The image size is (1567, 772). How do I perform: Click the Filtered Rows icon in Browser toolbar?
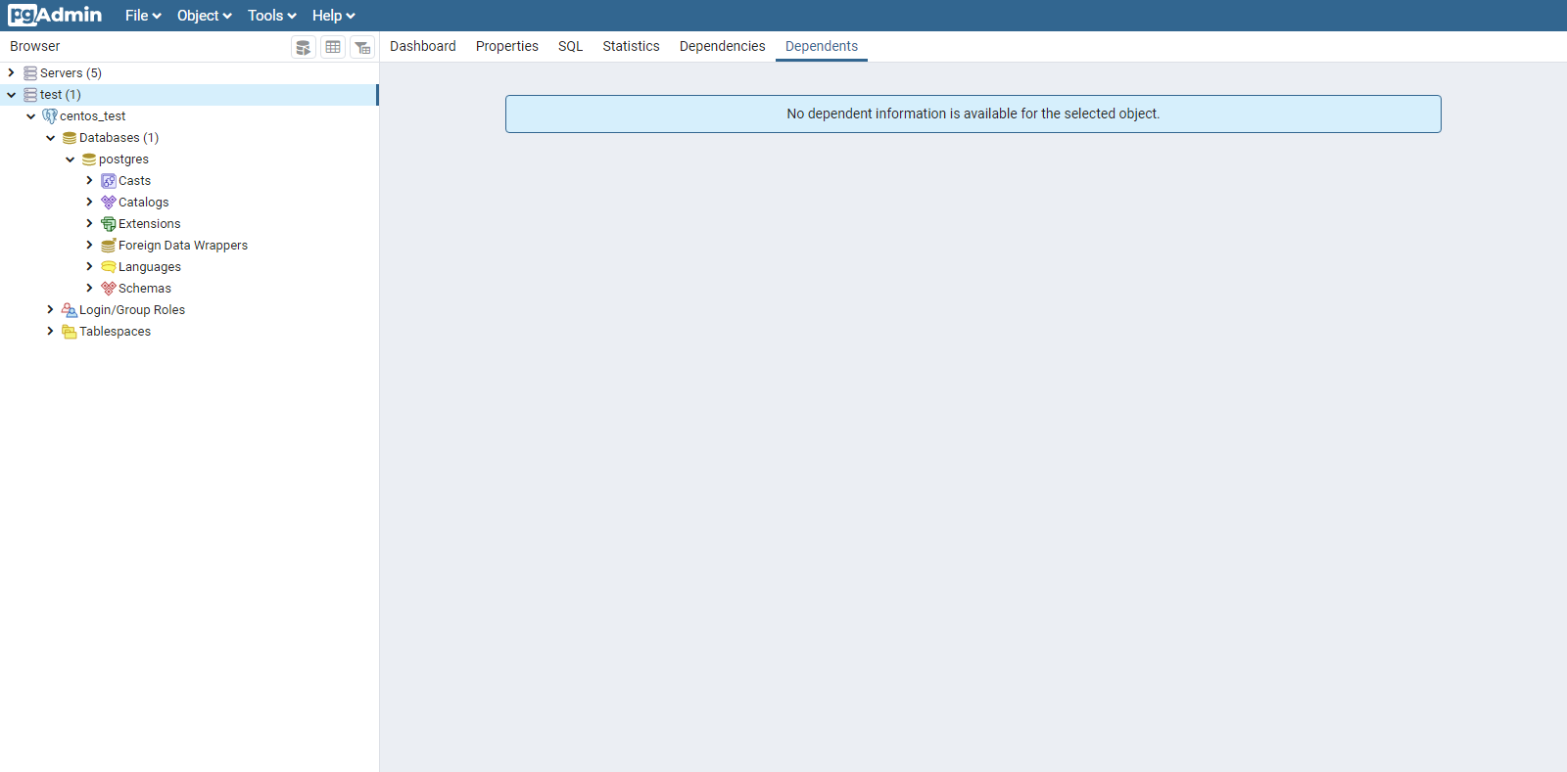pyautogui.click(x=362, y=47)
